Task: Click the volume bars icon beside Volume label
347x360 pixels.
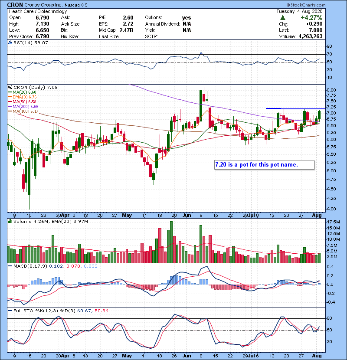Action: 10,221
